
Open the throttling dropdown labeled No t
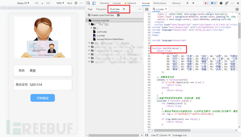(70, 3)
